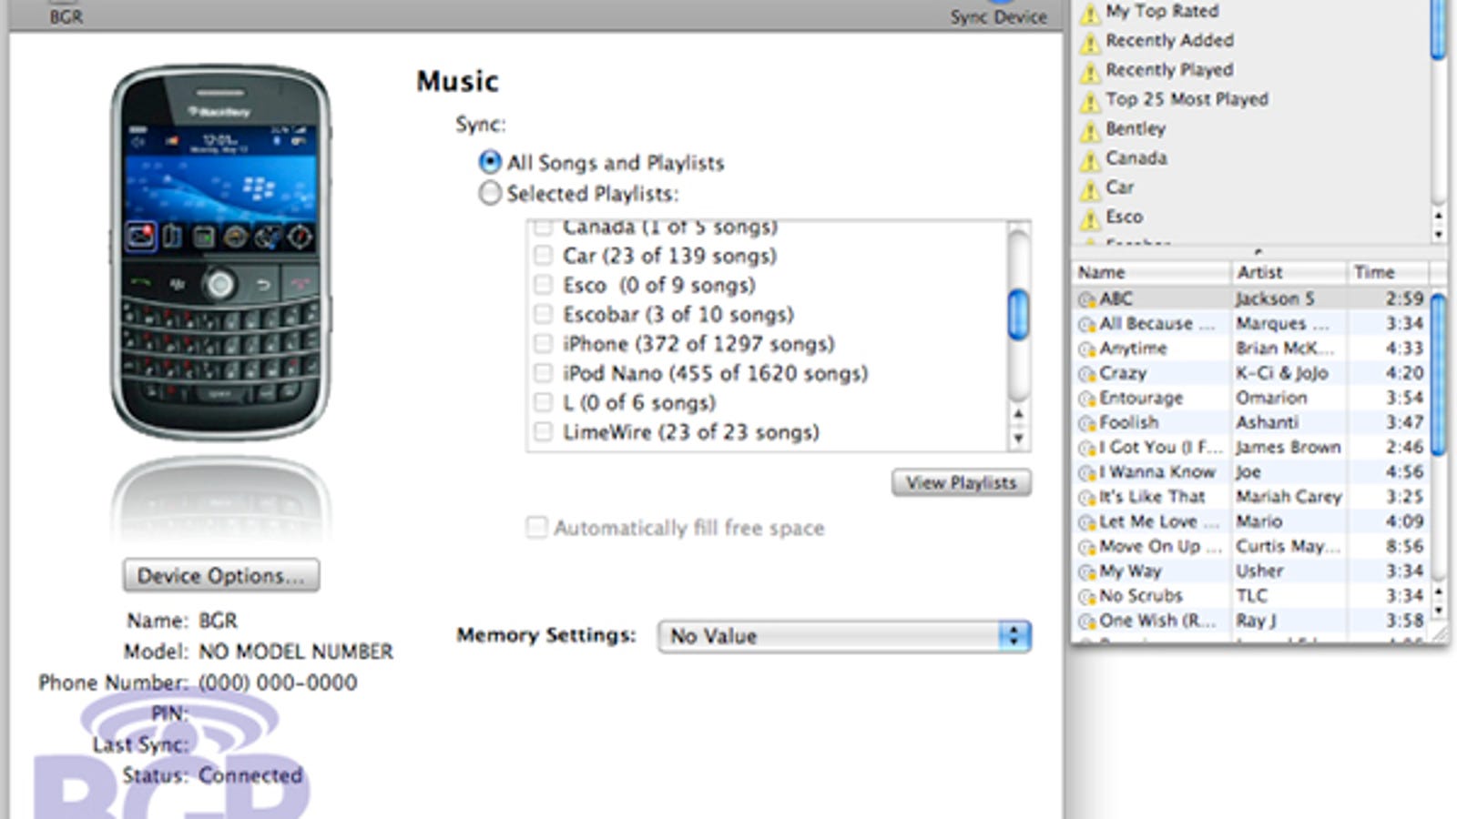
Task: Click icon beside I Wanna Know song
Action: (1086, 472)
